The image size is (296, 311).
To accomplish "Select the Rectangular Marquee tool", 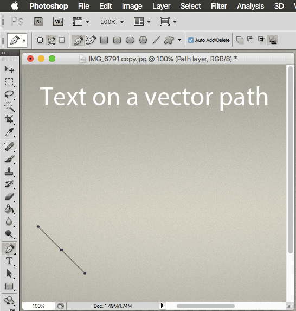I will tap(9, 82).
